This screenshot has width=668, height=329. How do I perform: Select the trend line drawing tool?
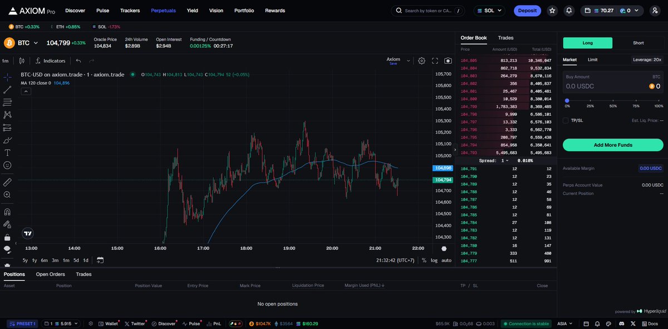click(x=7, y=90)
